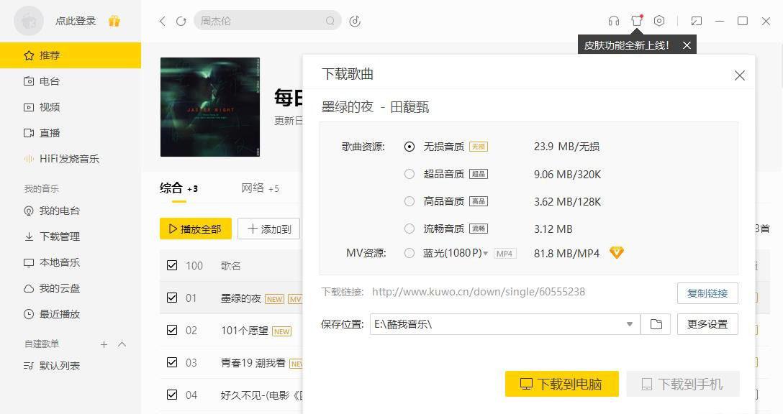Switch to mini mode window icon

coord(696,21)
